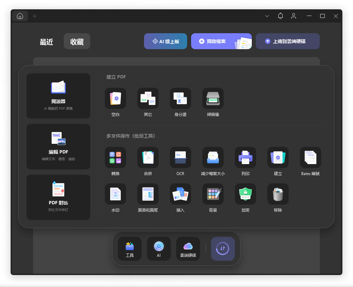Open the 編輯 PDF card
The width and height of the screenshot is (353, 287).
pos(58,146)
